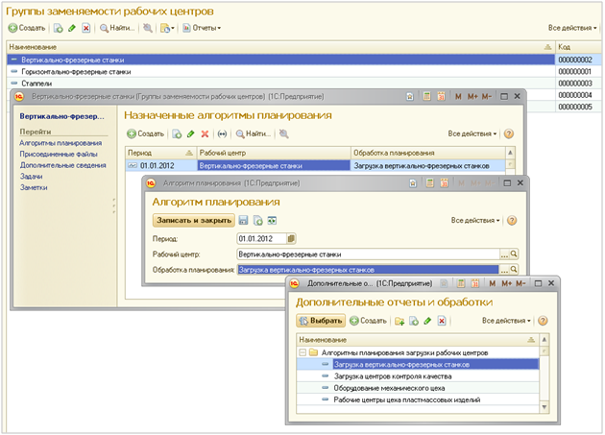Screen dimensions: 605x435
Task: Click Создать in the main list toolbar
Action: click(27, 28)
